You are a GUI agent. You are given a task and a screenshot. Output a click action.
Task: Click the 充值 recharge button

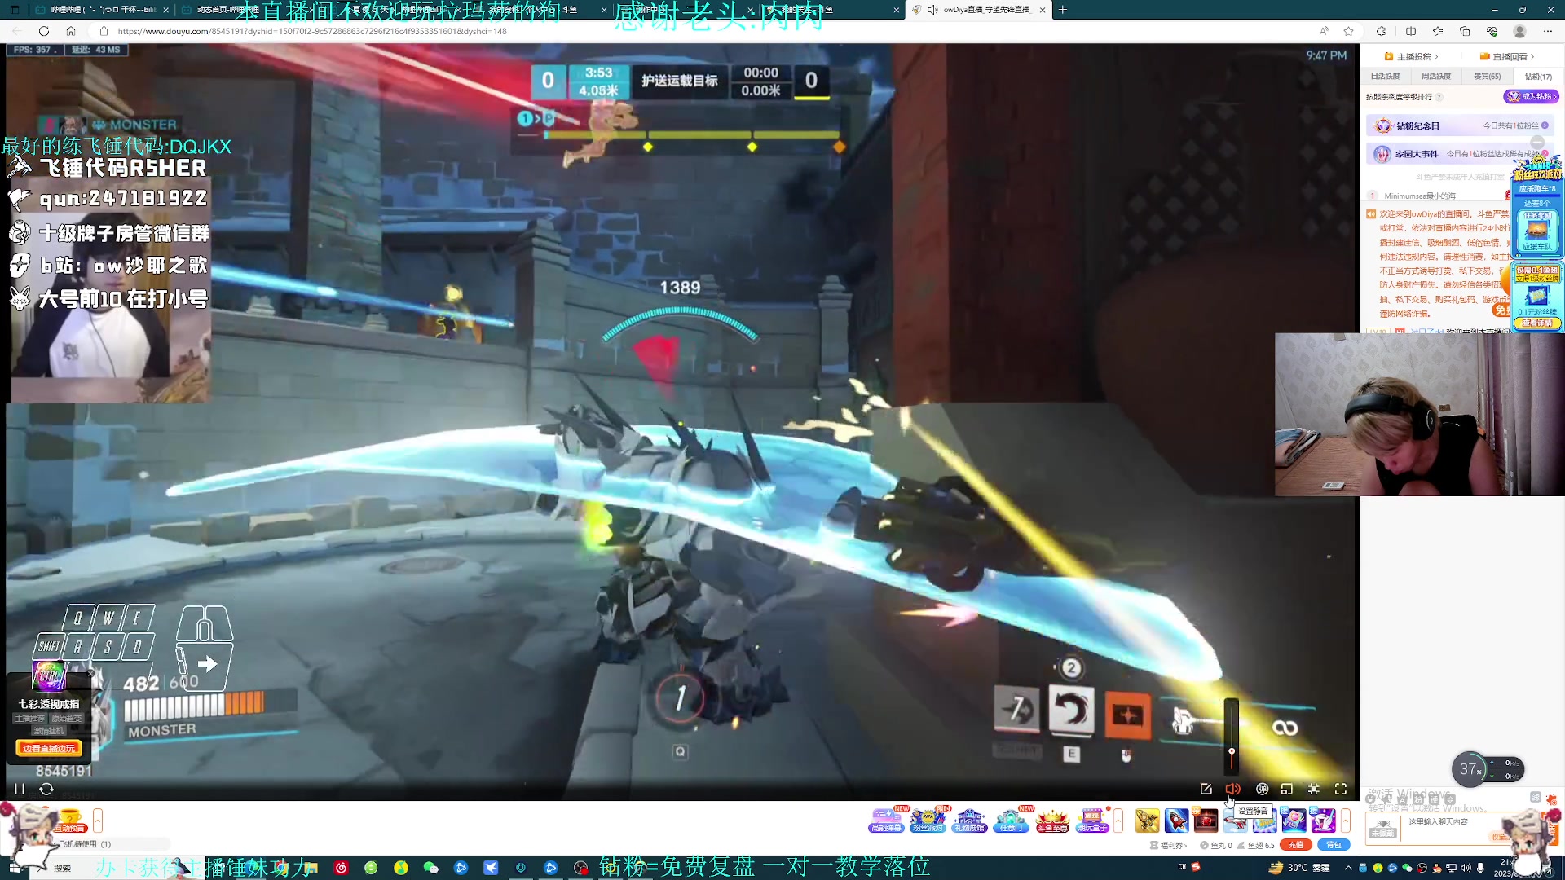coord(1295,845)
